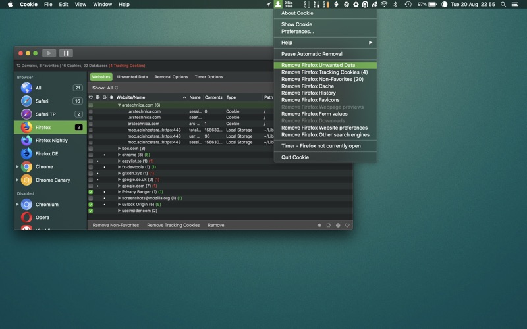
Task: Click the Cookie menu bar status icon
Action: [279, 4]
